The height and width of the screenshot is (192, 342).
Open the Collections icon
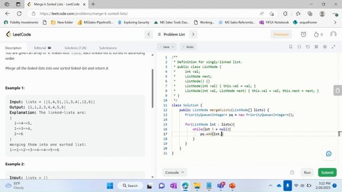310,13
